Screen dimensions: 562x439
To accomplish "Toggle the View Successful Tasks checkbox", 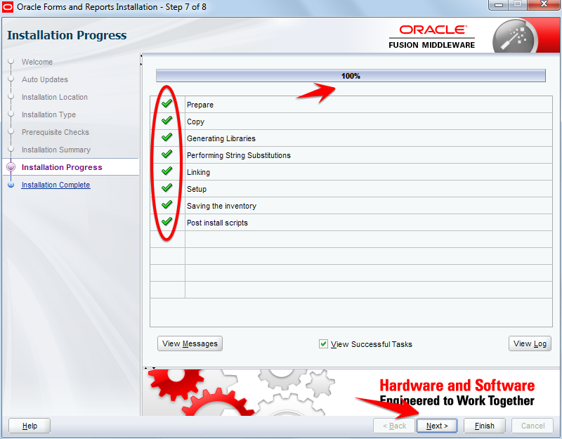I will [x=323, y=344].
